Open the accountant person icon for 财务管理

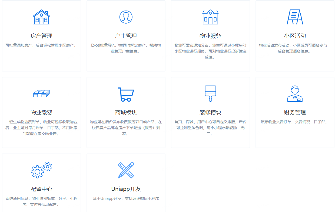point(295,94)
